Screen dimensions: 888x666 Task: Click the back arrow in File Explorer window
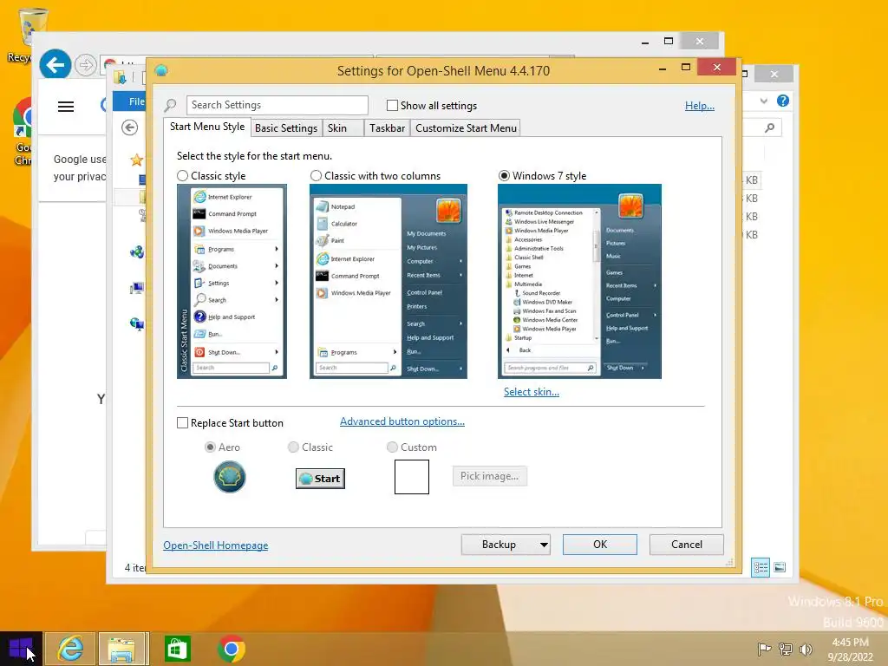point(130,127)
